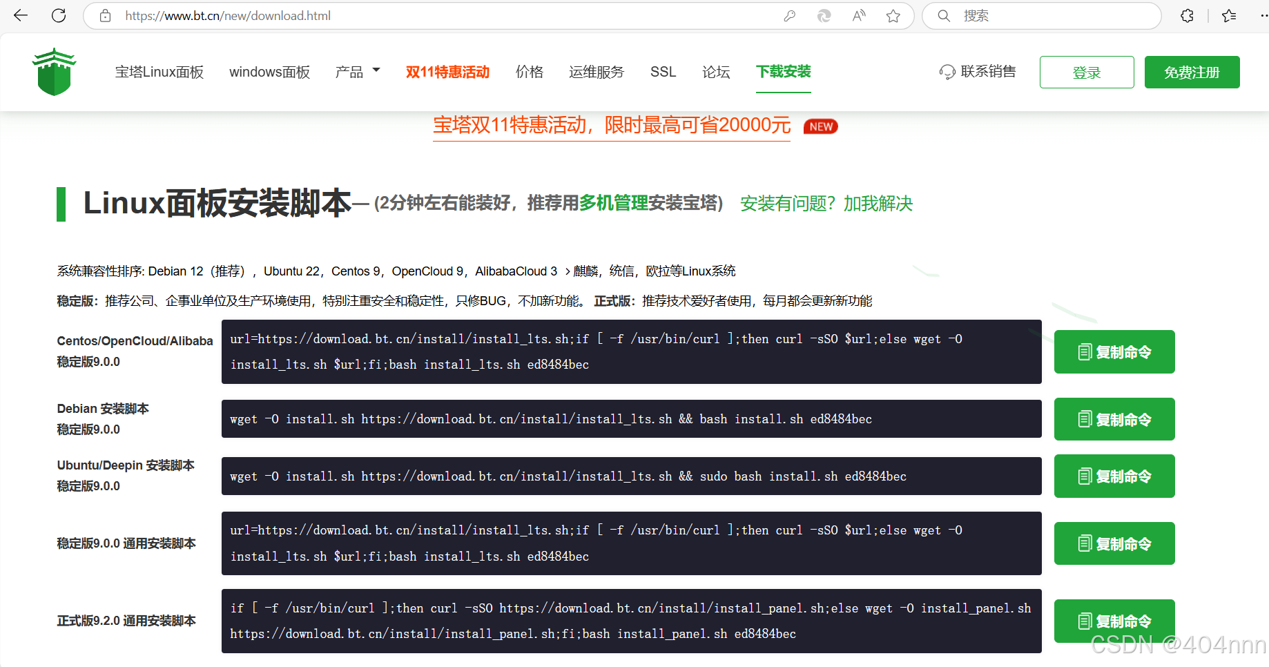The height and width of the screenshot is (667, 1269).
Task: Click the Ubuntu/Deepin 安装脚本 label
Action: coord(126,465)
